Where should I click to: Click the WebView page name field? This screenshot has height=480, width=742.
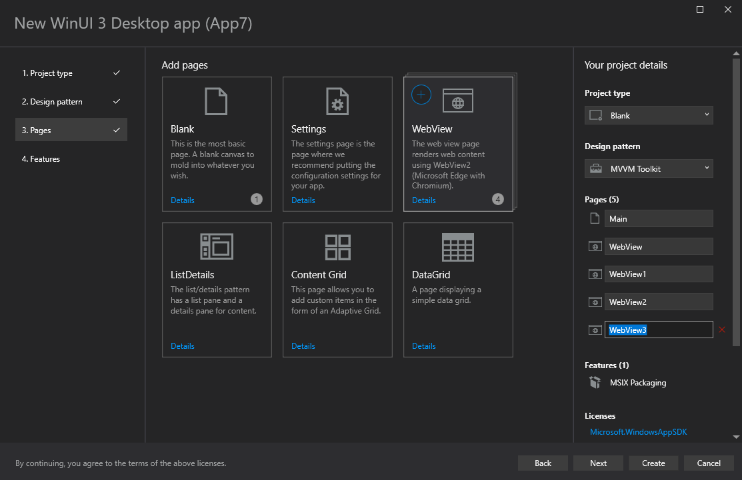pyautogui.click(x=659, y=246)
